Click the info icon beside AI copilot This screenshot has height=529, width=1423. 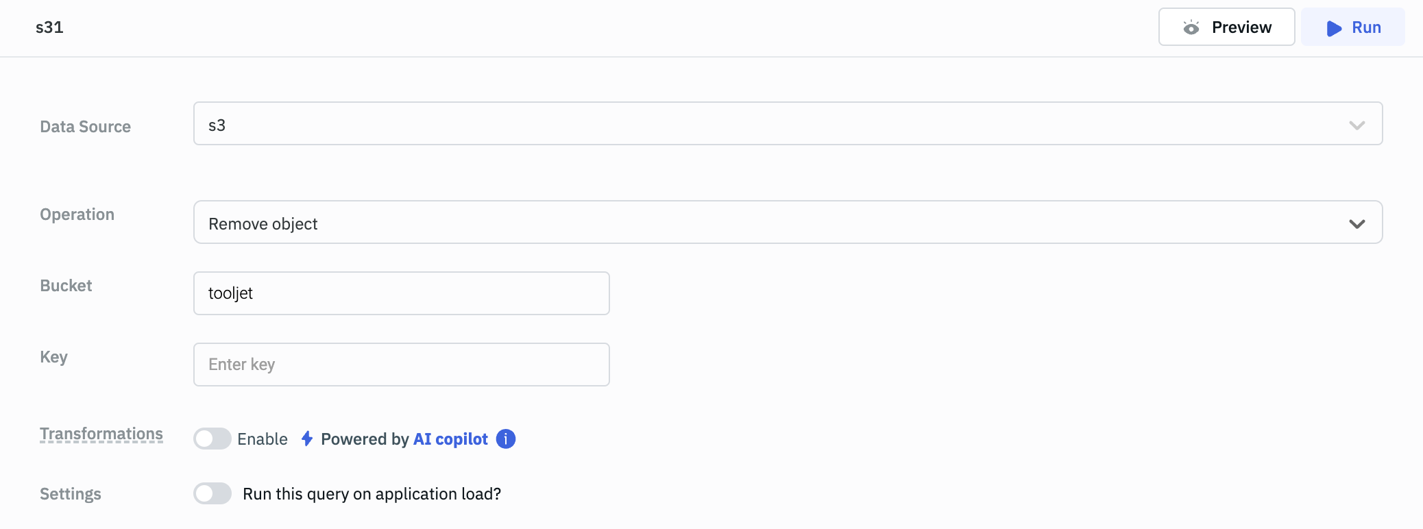(x=506, y=439)
